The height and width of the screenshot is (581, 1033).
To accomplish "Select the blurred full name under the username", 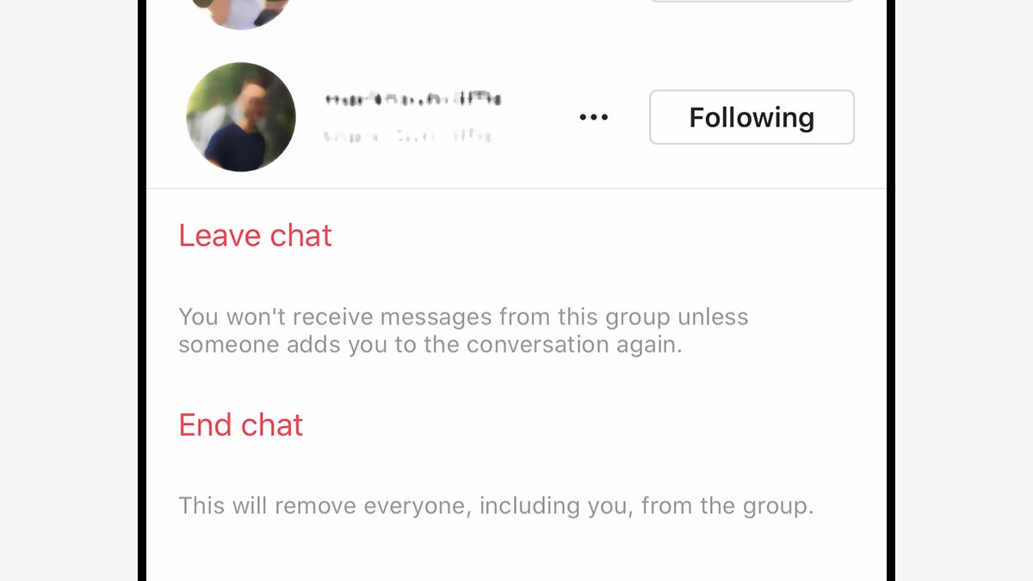I will pyautogui.click(x=407, y=135).
